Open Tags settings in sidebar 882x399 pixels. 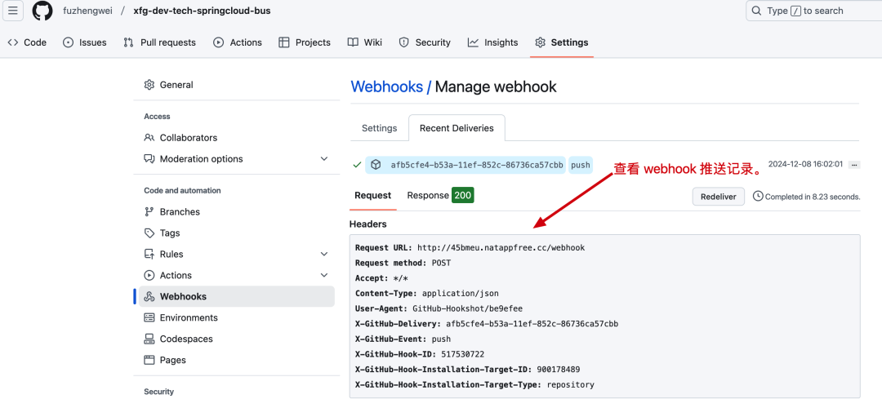click(236, 233)
